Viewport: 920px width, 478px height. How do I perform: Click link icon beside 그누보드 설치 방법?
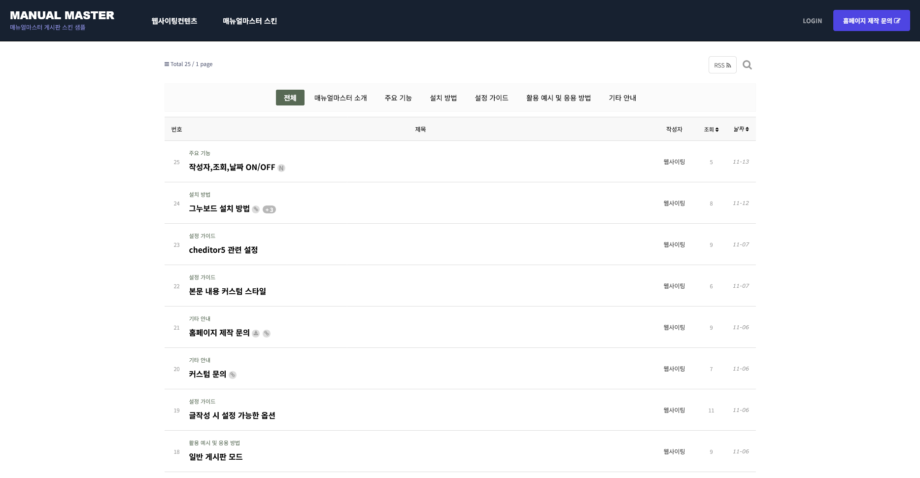pyautogui.click(x=256, y=209)
